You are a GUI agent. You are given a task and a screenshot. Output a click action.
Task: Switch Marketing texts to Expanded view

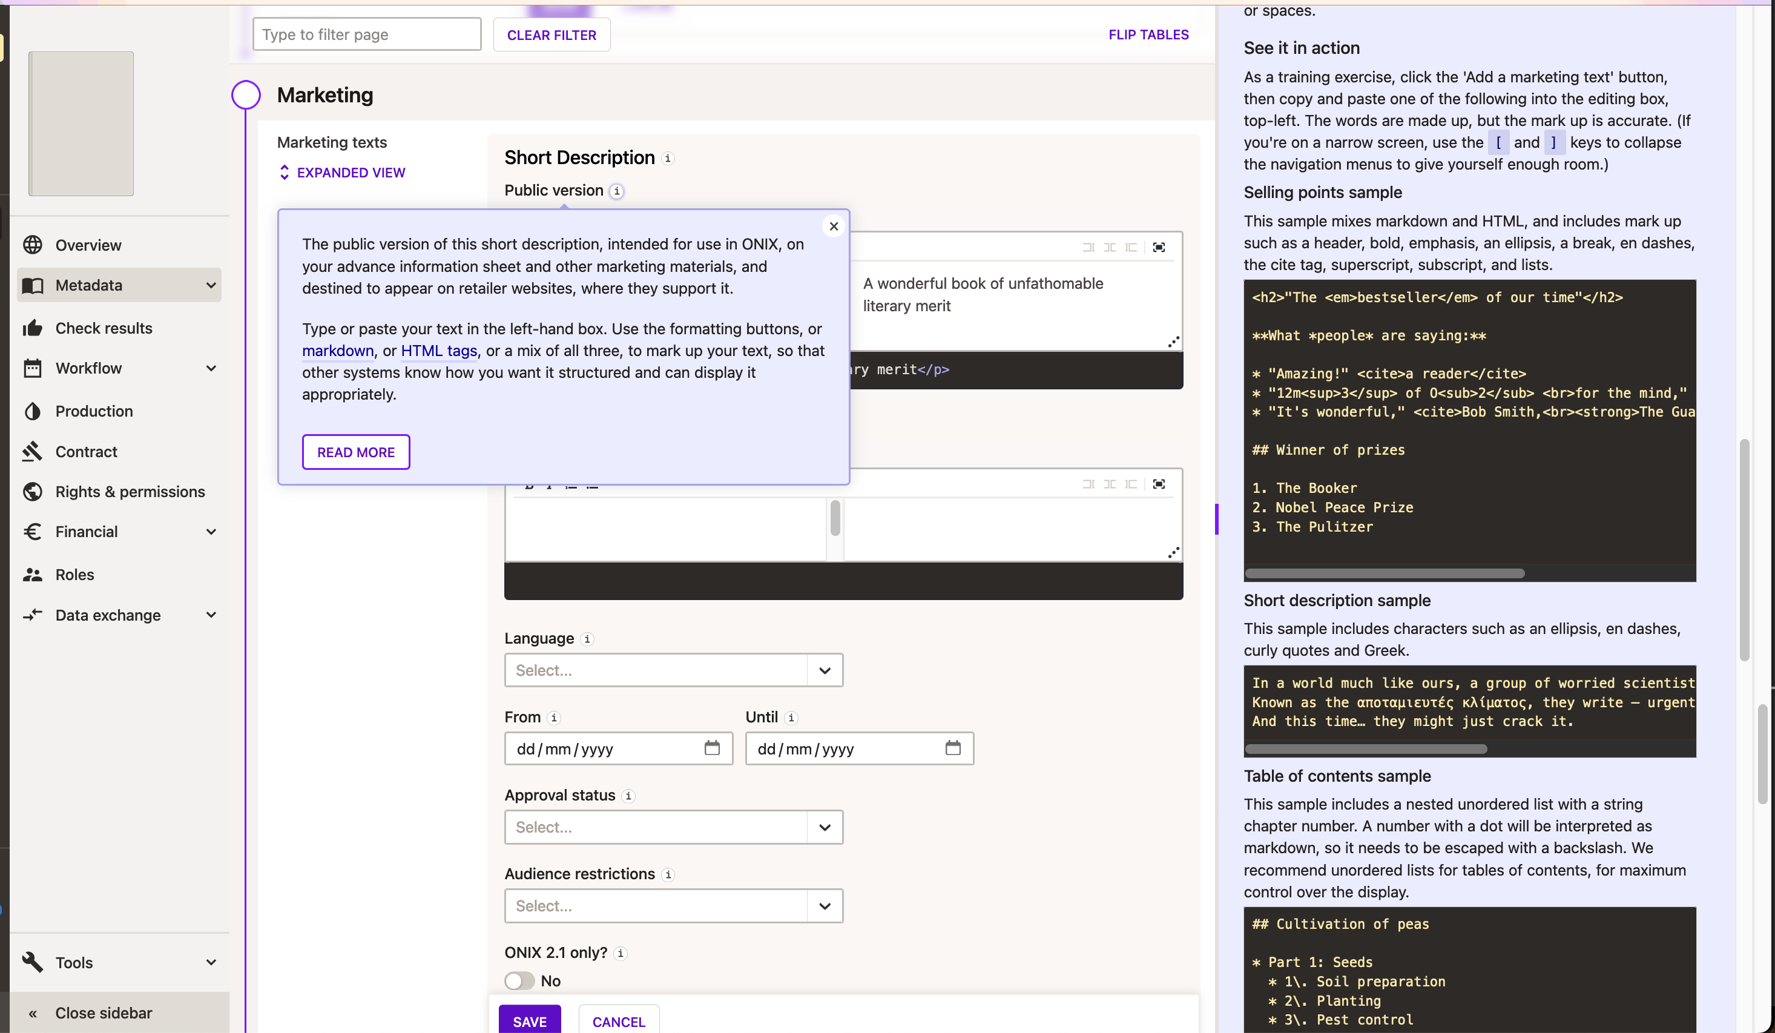pos(342,173)
